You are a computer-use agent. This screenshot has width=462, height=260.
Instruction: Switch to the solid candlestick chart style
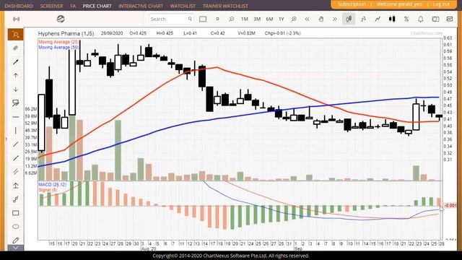[x=392, y=19]
